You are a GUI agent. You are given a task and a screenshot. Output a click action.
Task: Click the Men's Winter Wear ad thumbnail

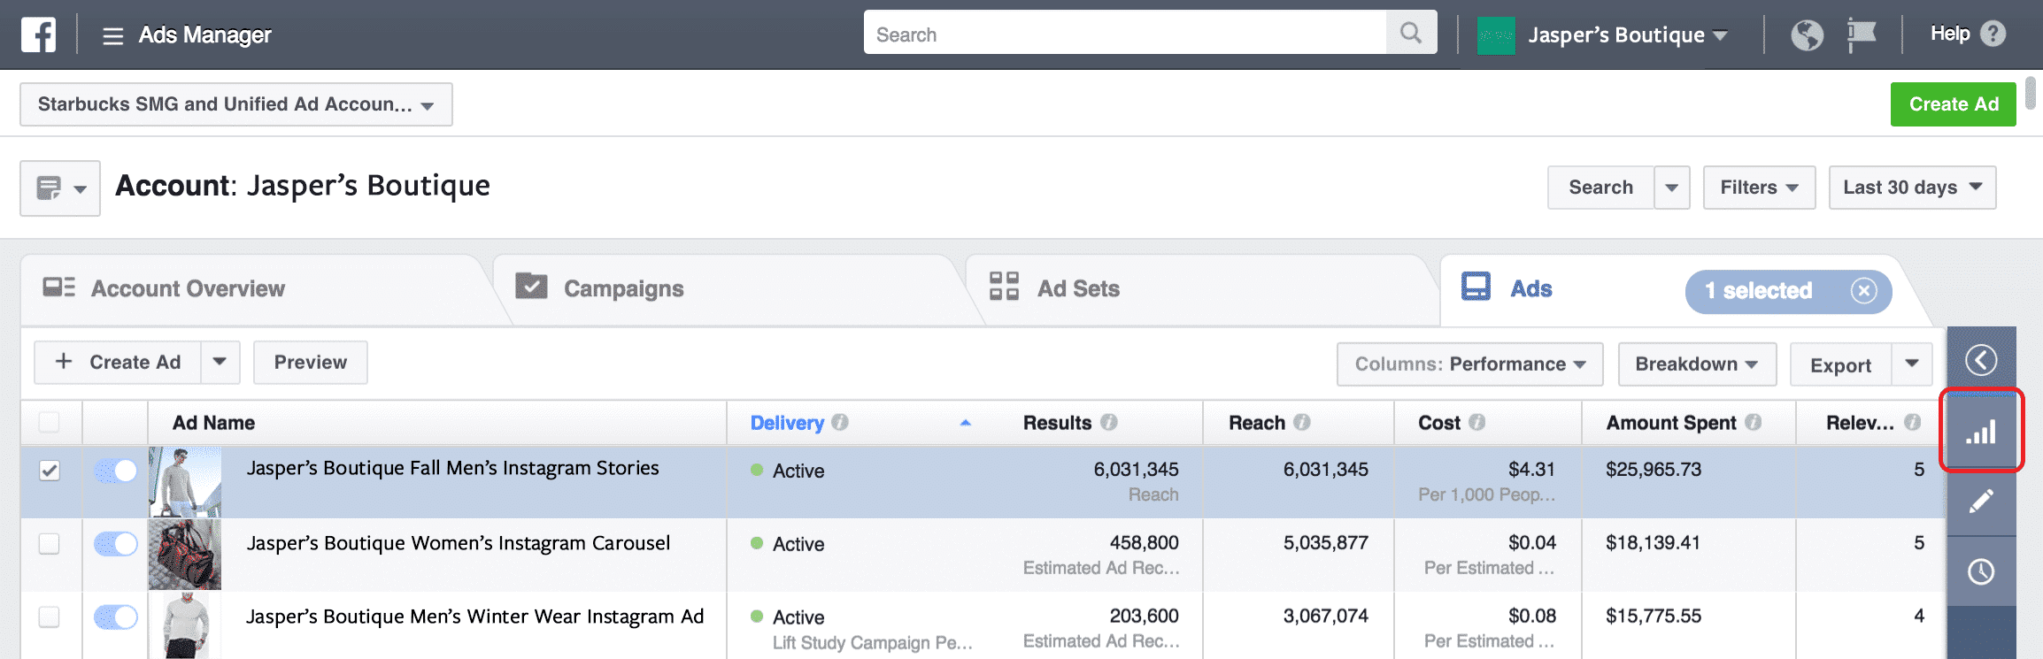click(185, 626)
